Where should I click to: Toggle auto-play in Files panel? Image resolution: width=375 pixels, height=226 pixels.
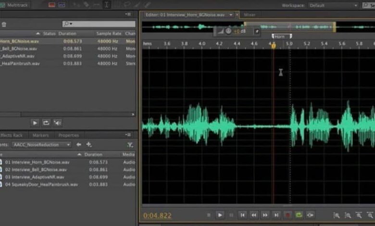click(57, 123)
